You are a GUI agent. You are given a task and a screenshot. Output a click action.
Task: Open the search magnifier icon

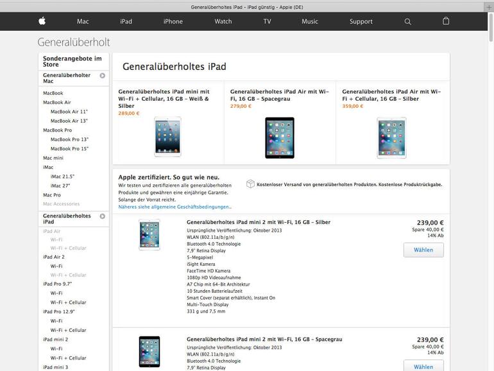407,21
